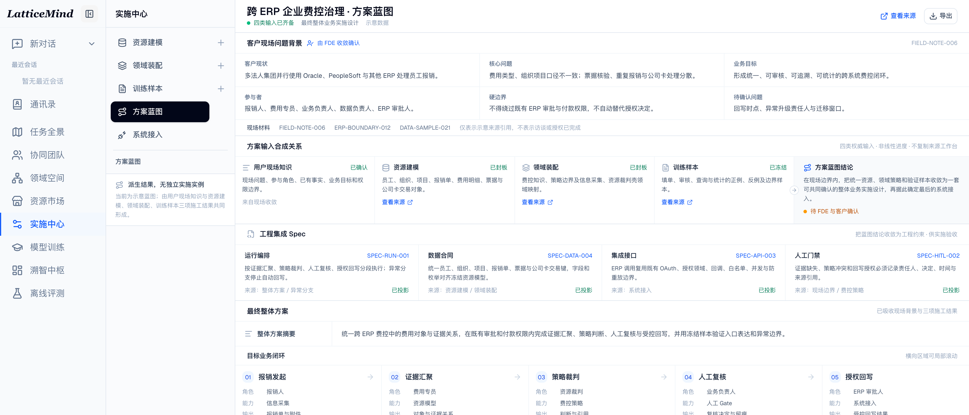The width and height of the screenshot is (969, 415).
Task: Click step 03 策略裁判 card title
Action: pos(565,377)
